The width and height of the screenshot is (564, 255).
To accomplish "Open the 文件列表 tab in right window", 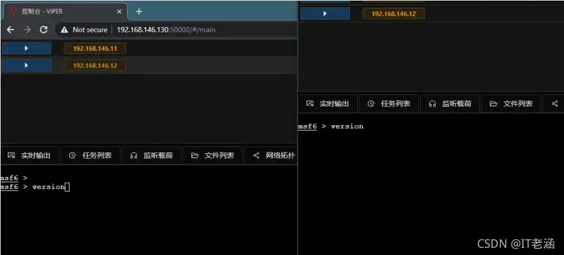I will point(511,104).
